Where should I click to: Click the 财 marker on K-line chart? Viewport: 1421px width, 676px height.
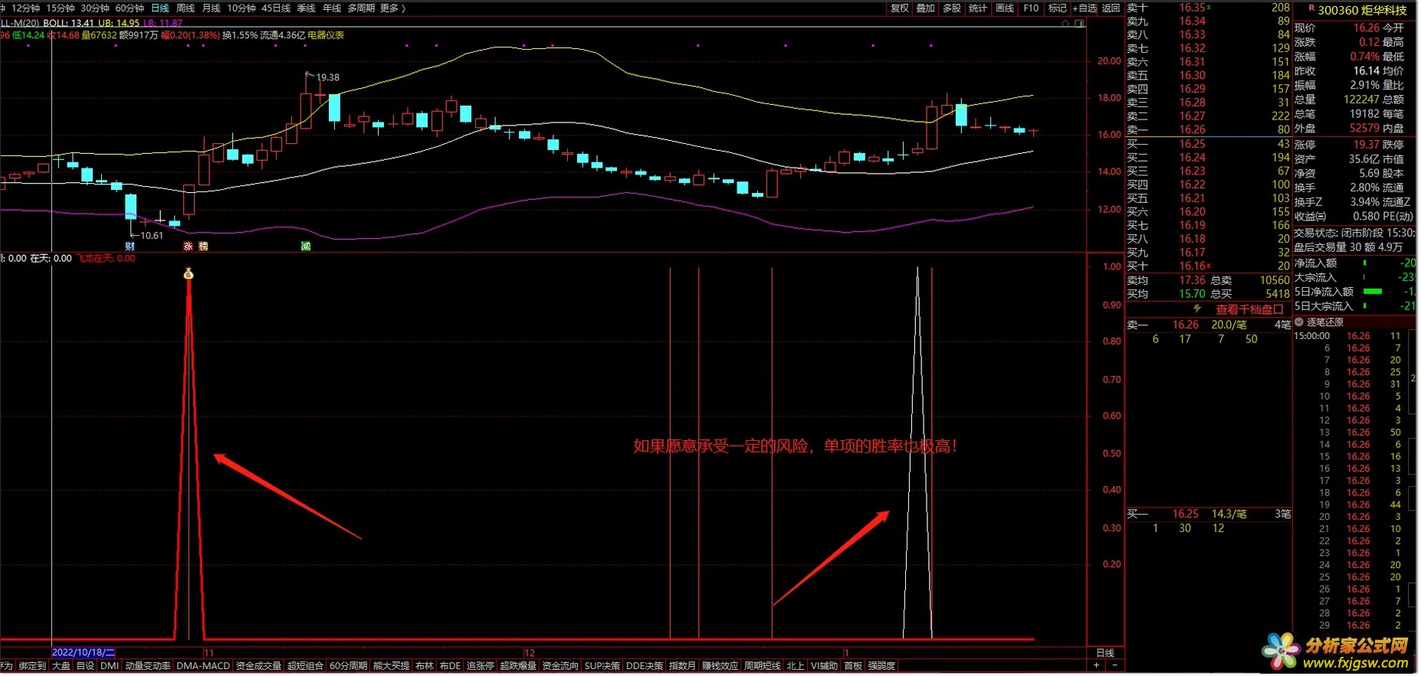130,247
